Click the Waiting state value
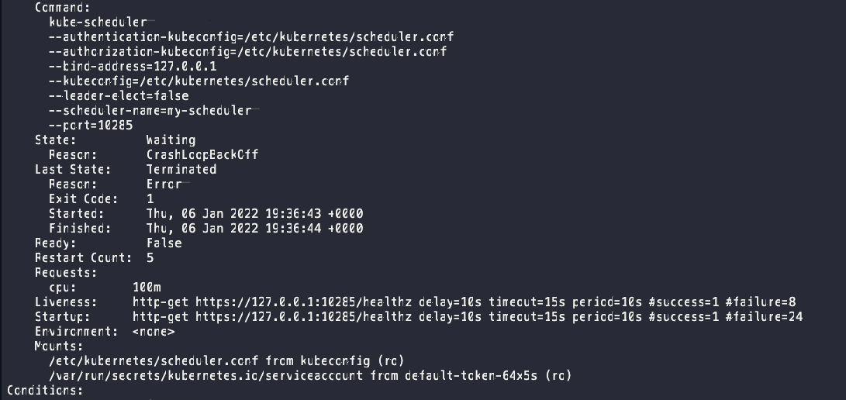The width and height of the screenshot is (846, 400). pos(171,140)
